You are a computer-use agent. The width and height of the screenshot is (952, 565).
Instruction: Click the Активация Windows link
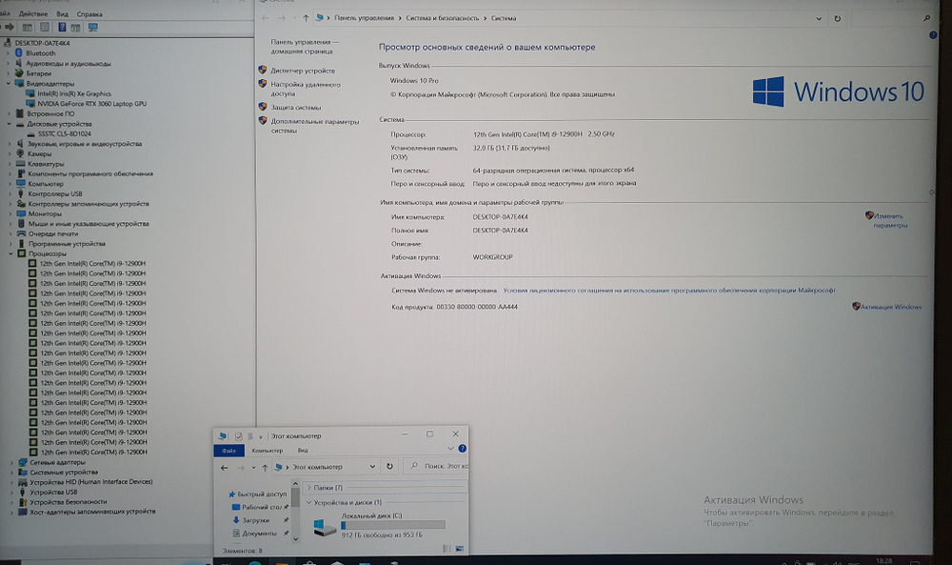889,307
